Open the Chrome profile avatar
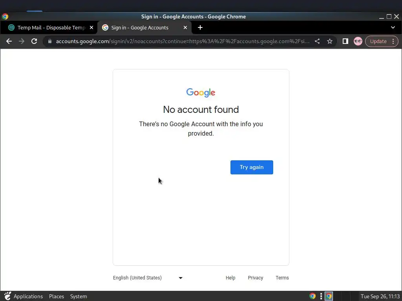This screenshot has width=402, height=301. [358, 41]
